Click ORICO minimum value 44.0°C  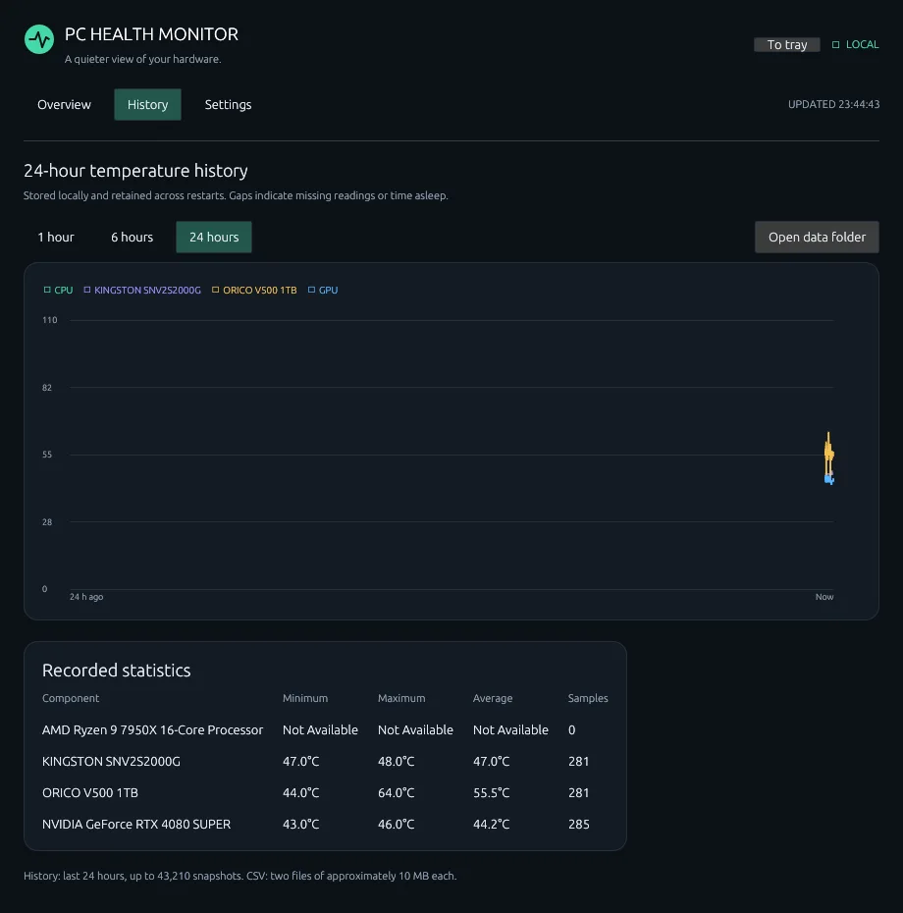[301, 793]
